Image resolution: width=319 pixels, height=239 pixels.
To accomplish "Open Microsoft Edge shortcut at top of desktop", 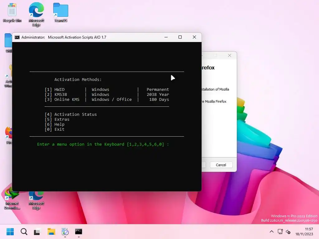I will [x=36, y=14].
